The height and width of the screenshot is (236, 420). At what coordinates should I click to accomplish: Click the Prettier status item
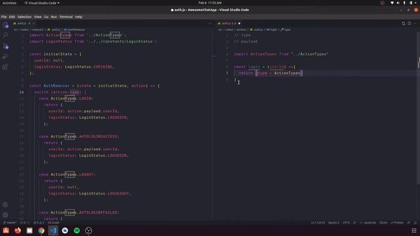pos(397,223)
